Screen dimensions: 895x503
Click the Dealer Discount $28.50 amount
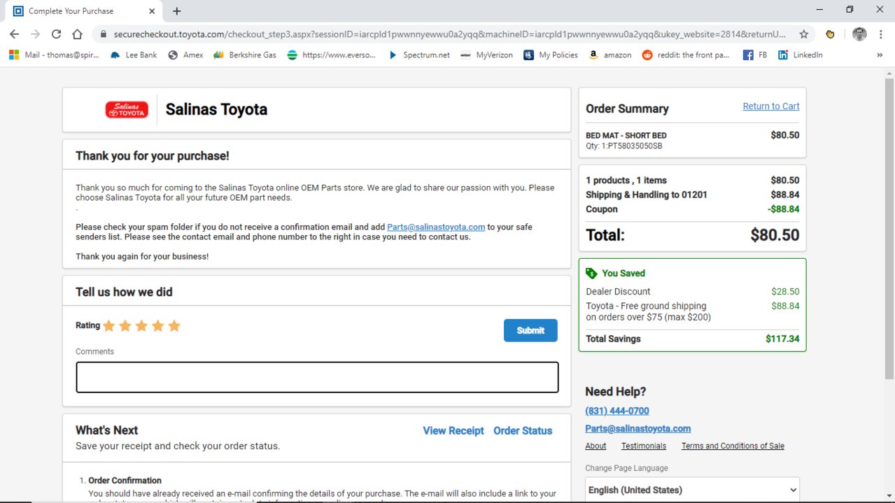[x=785, y=292]
